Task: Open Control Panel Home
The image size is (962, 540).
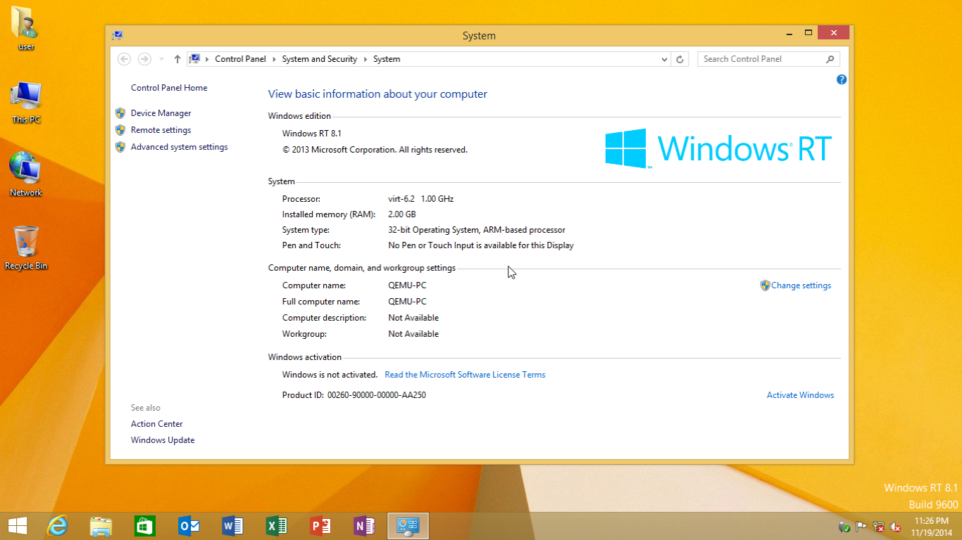Action: pos(169,88)
